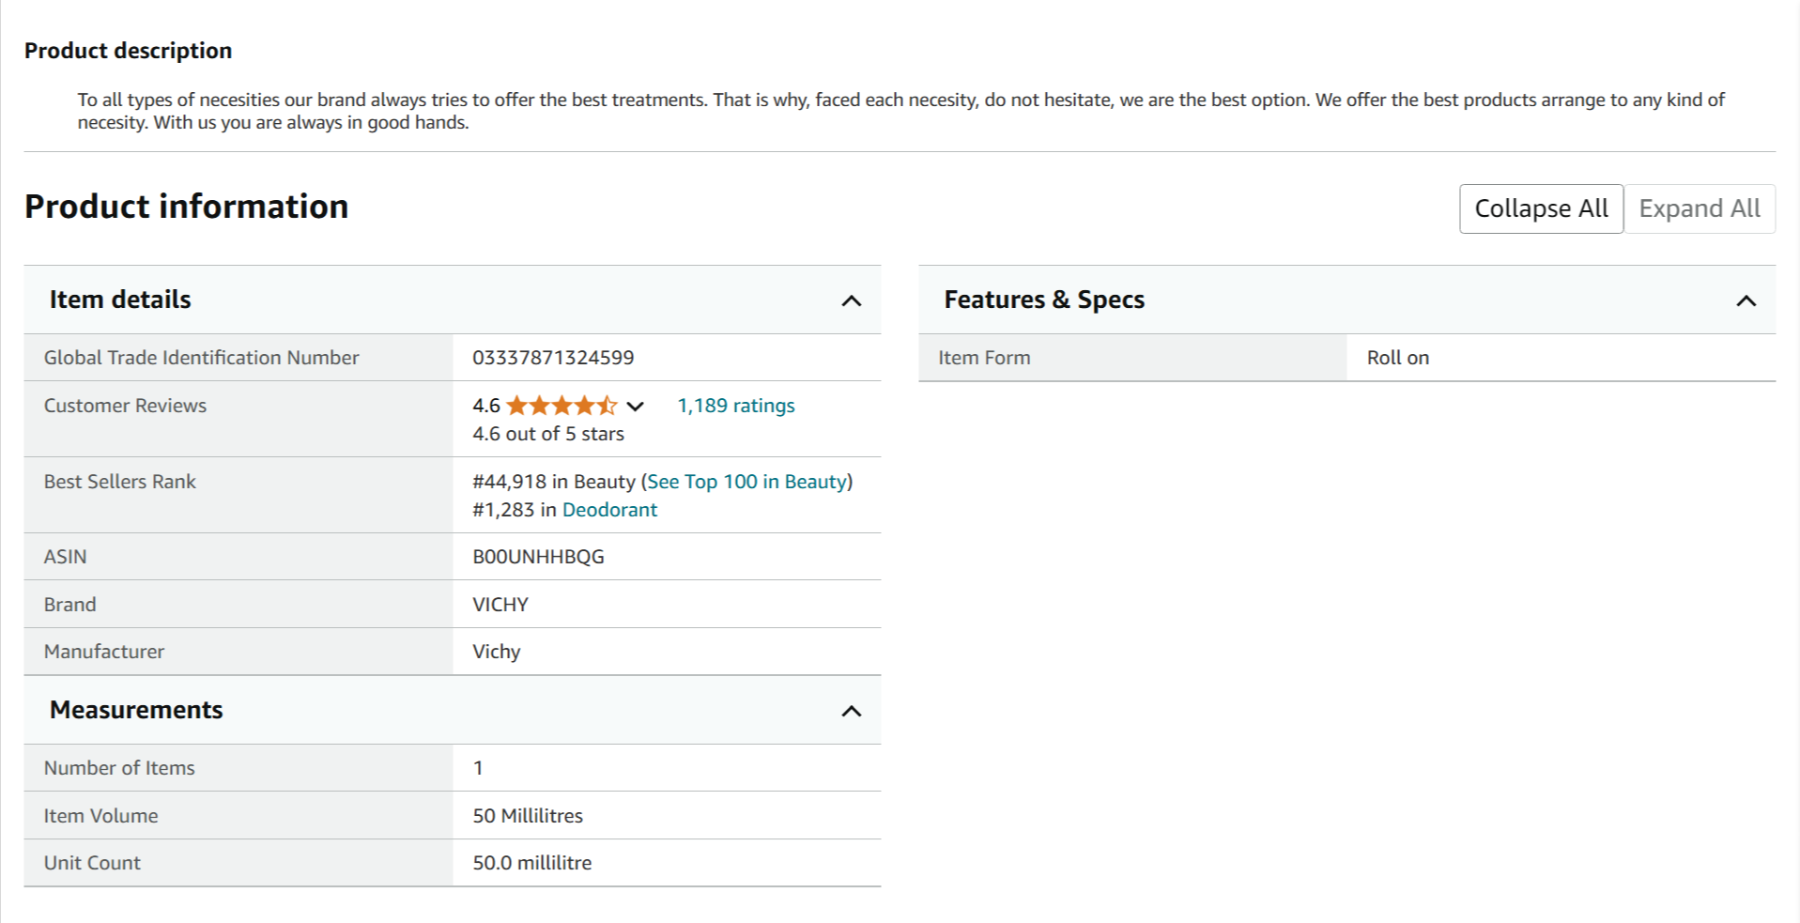Click the 4.6 out of 5 stars text
Image resolution: width=1800 pixels, height=923 pixels.
click(547, 434)
